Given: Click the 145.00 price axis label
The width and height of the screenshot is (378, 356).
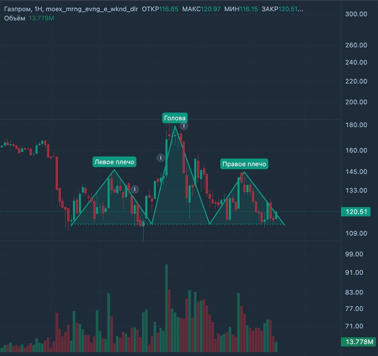Looking at the screenshot, I should [x=356, y=172].
